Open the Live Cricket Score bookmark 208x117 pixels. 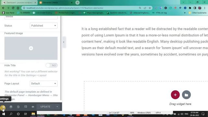43,13
